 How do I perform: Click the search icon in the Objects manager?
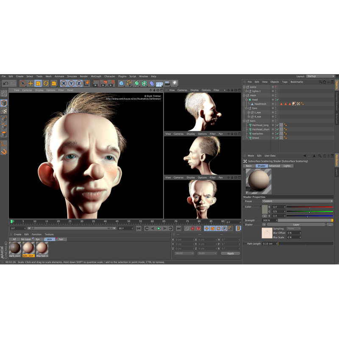coord(320,82)
